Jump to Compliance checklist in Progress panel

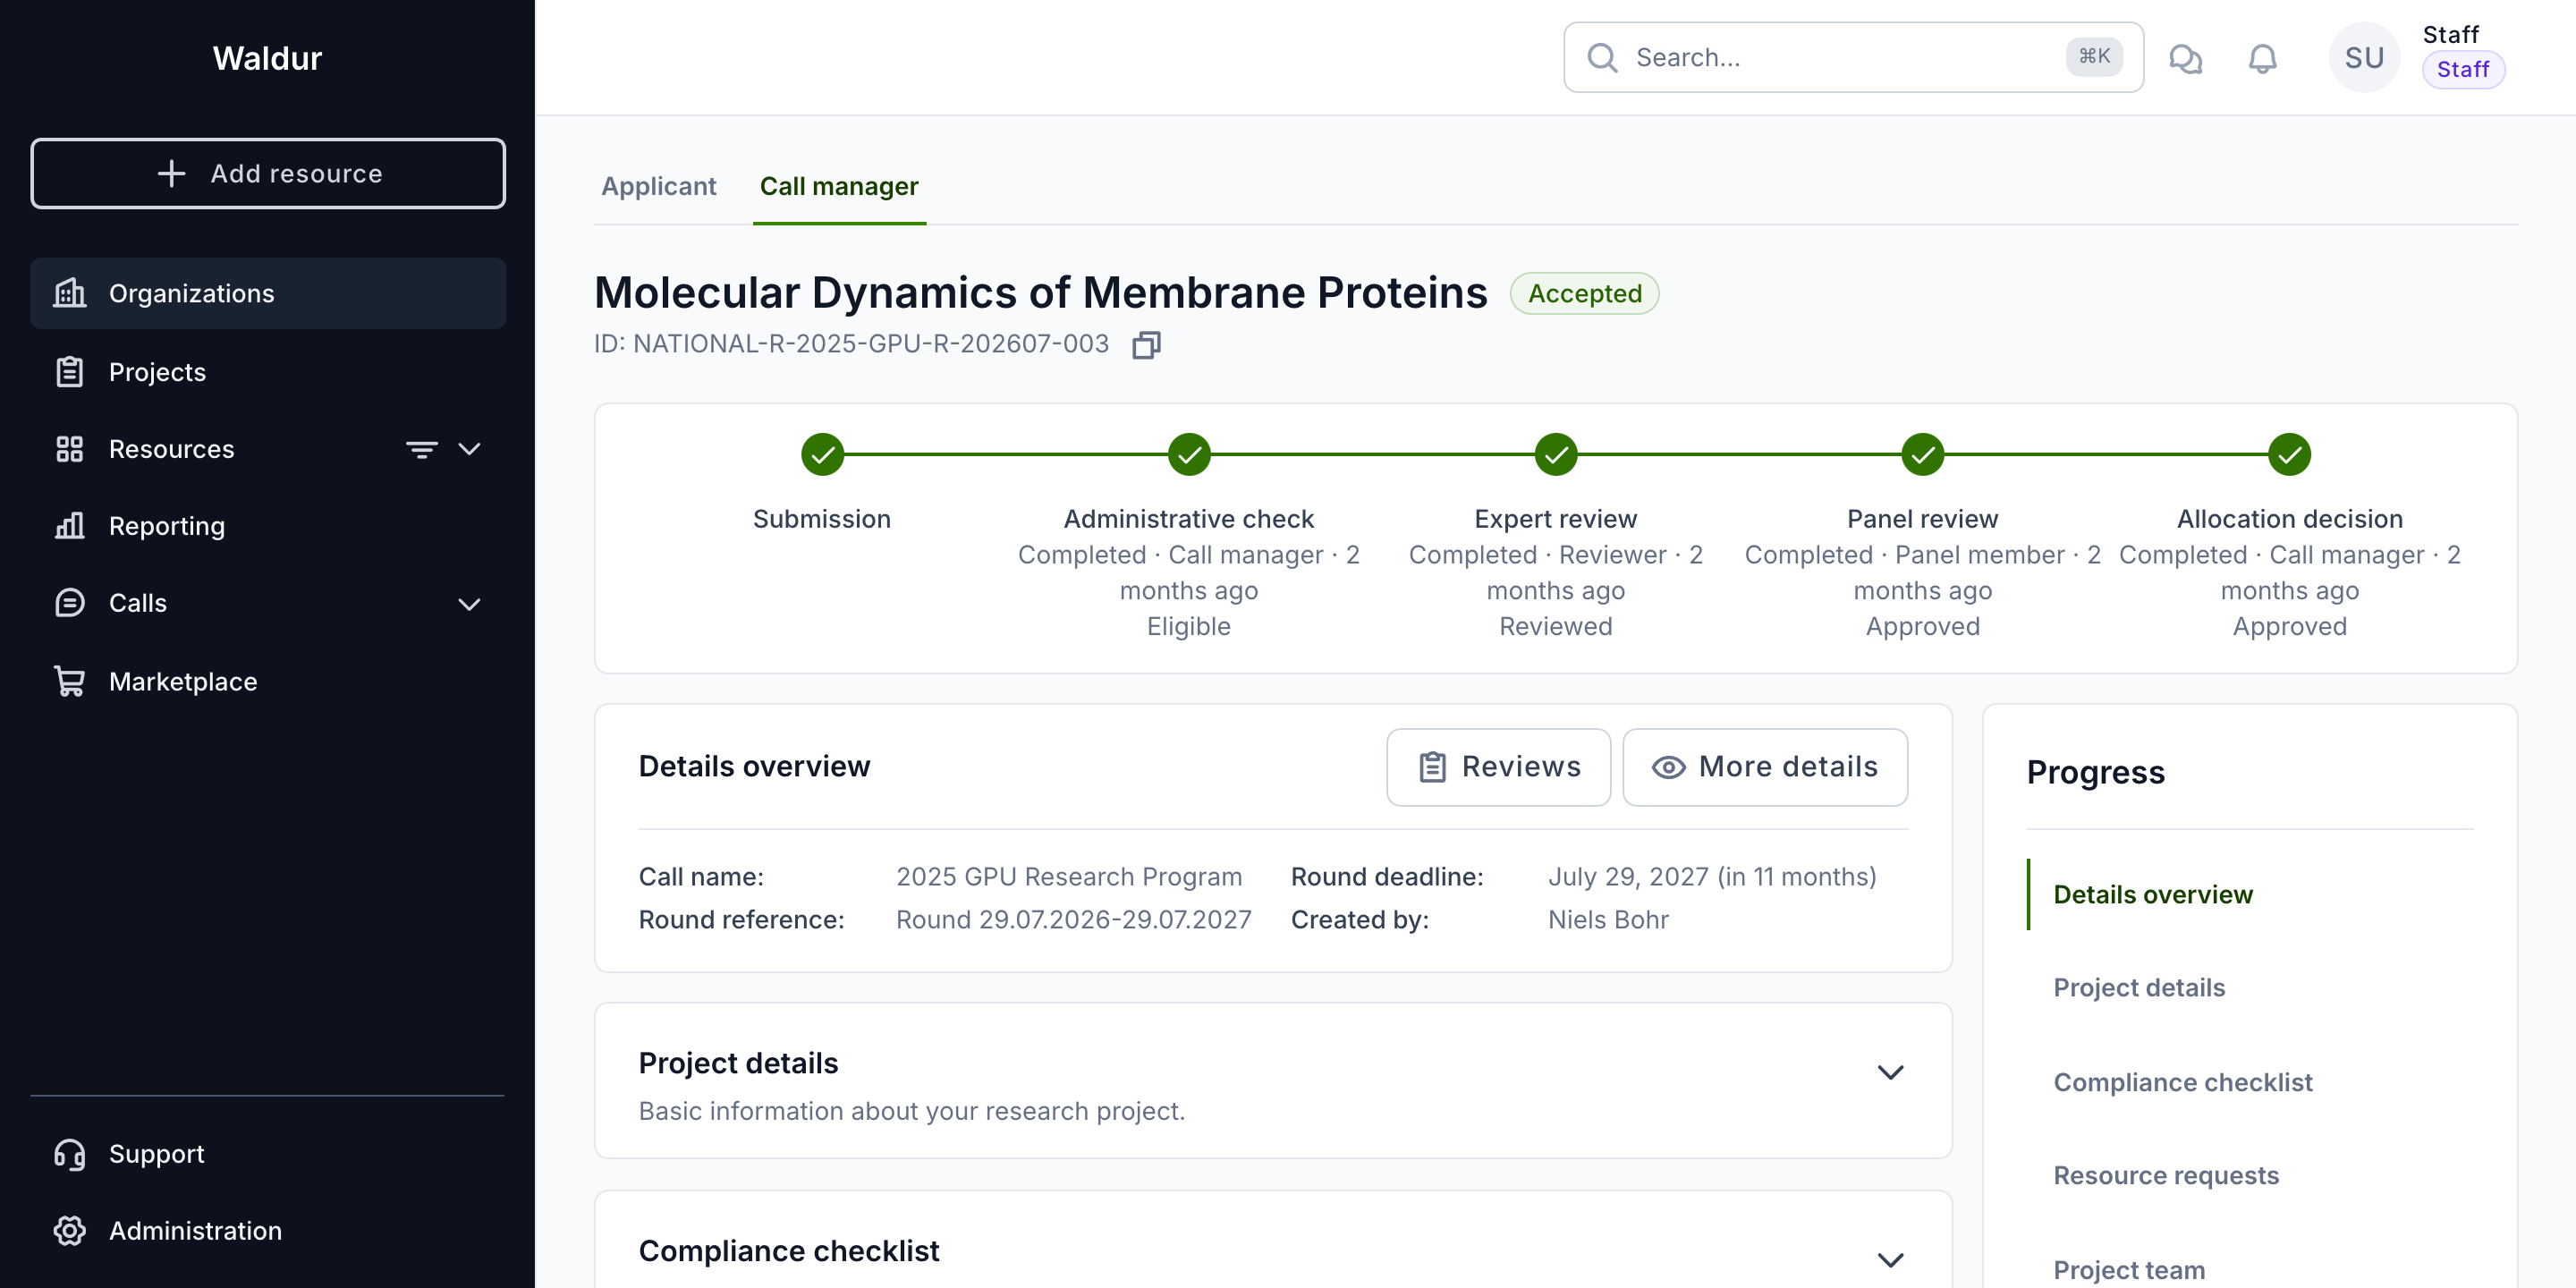click(2183, 1082)
